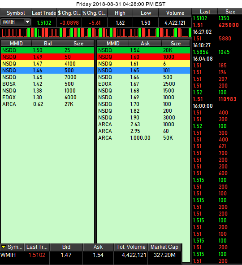Click the 4,422,121 volume value in top row

tap(175, 22)
